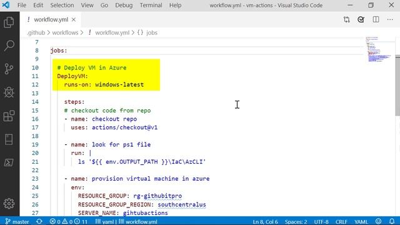Open the File menu
Image resolution: width=400 pixels, height=225 pixels.
tap(22, 5)
